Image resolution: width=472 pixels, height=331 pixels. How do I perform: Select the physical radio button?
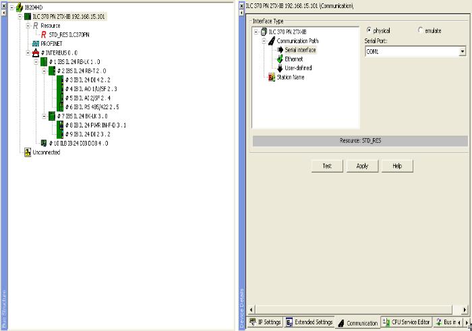tap(369, 30)
